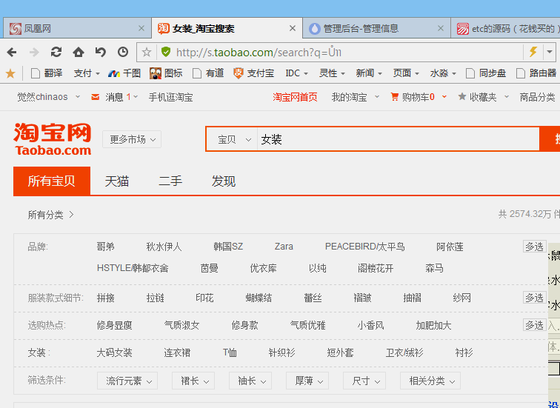
Task: Expand the IDC bookmark folder
Action: [x=296, y=73]
